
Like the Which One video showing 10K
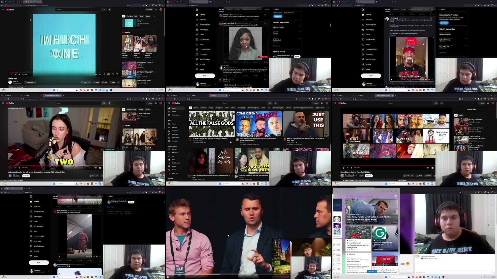coord(84,82)
